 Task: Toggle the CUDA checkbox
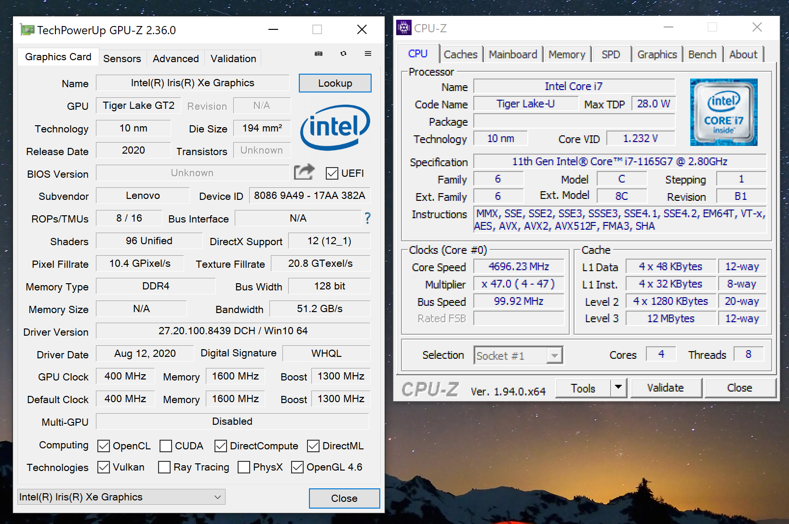click(166, 446)
